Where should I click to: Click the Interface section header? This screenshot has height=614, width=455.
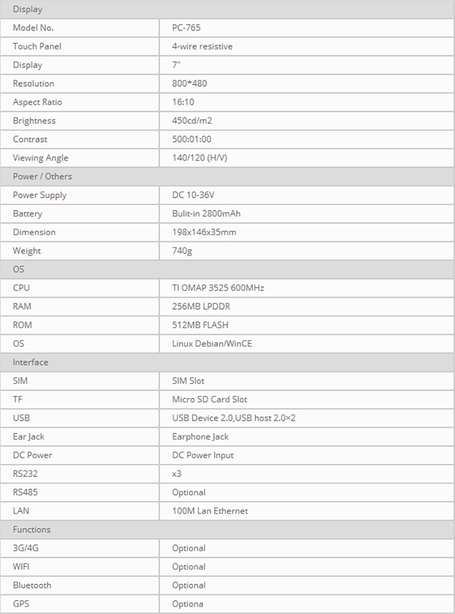(x=31, y=362)
